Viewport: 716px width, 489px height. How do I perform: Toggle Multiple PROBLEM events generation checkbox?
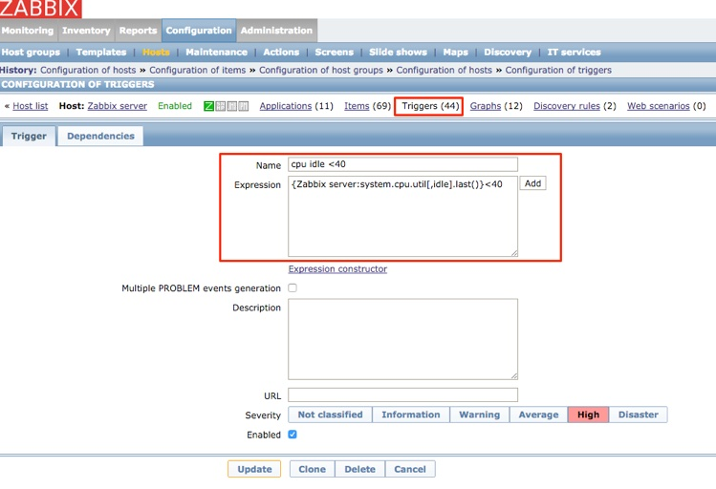click(x=293, y=287)
